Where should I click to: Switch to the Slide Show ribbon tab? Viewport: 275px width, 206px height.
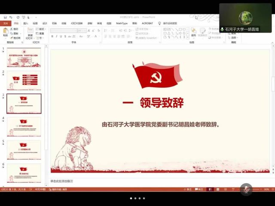(77, 23)
